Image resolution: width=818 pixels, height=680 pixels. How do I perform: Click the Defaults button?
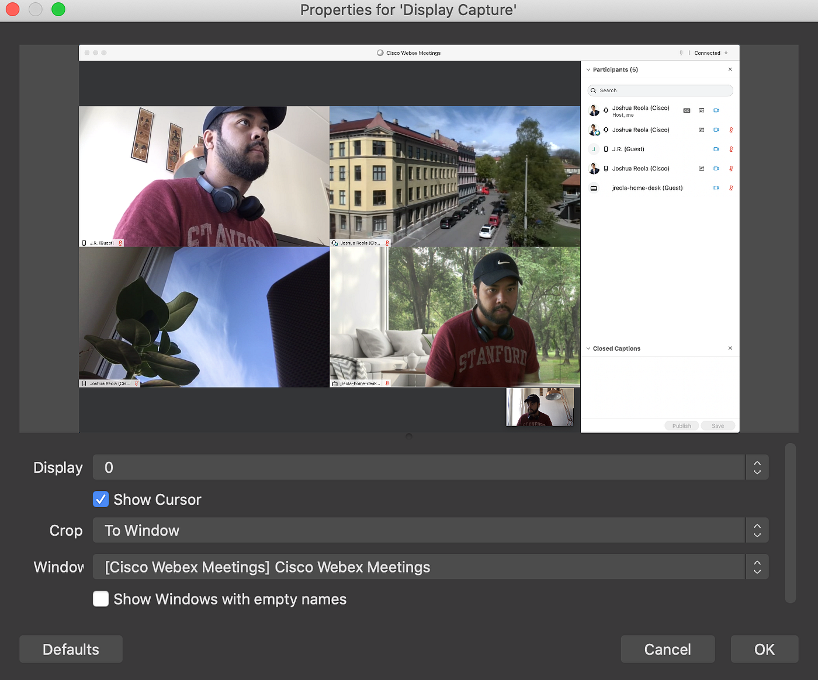click(x=71, y=649)
